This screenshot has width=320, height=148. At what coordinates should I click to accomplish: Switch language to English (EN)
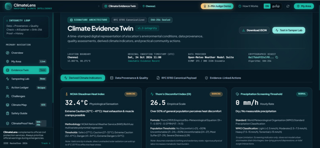point(267,6)
